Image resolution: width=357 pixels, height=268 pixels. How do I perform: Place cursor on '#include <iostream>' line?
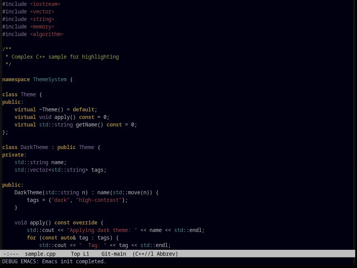(x=31, y=4)
